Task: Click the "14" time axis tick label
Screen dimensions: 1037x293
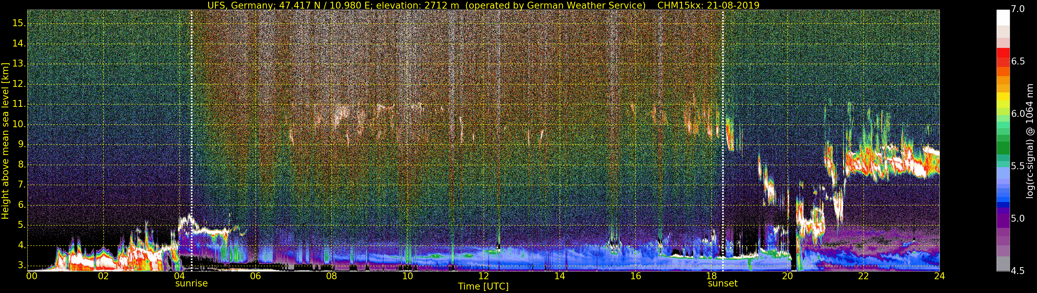Action: coord(560,276)
